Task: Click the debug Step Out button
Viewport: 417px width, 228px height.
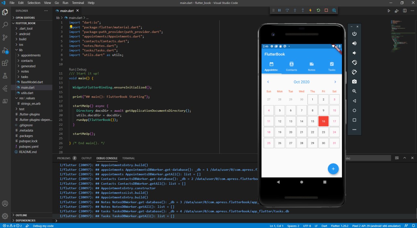Action: tap(303, 10)
